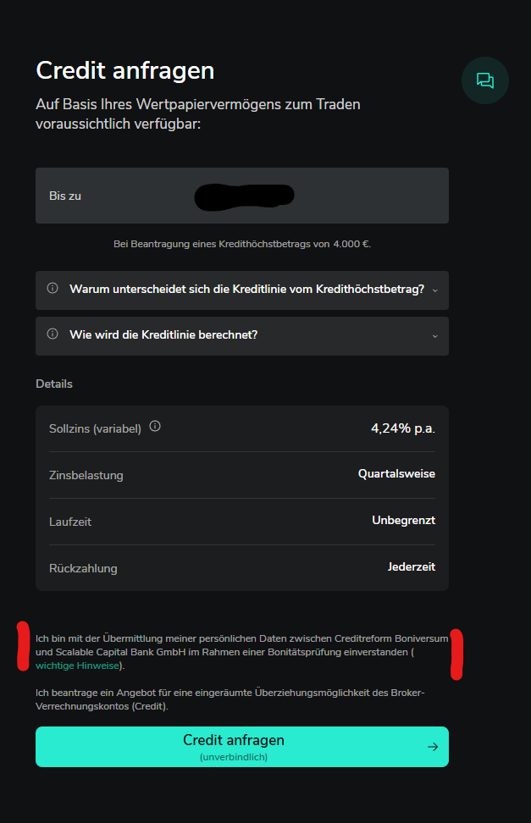531x823 pixels.
Task: Open the "Warum unterscheidet sich die Kreditlinie vom Kredithöchstbetrag?" question text
Action: click(246, 290)
